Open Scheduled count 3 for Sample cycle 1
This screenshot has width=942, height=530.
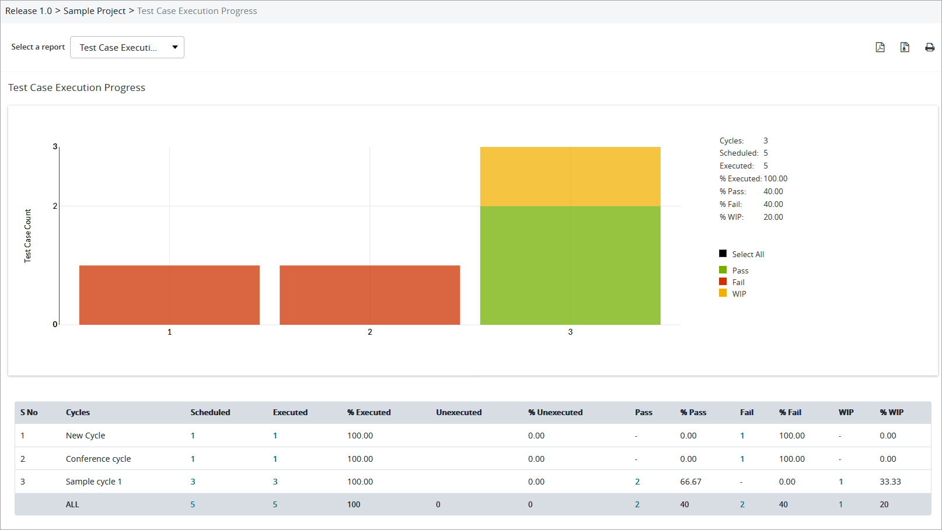193,482
